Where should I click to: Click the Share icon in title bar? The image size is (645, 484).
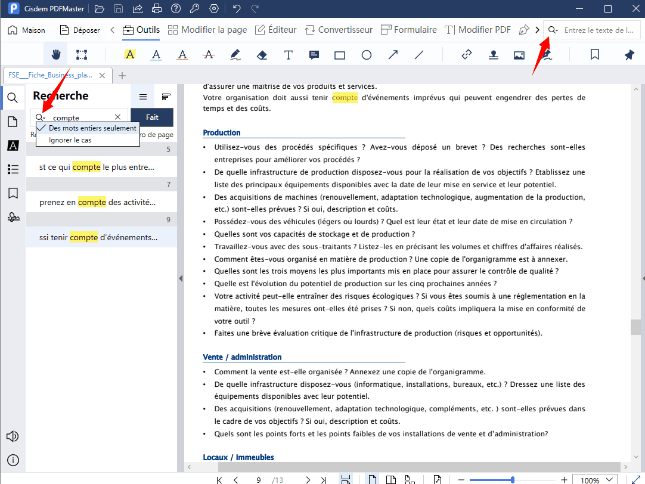pyautogui.click(x=137, y=8)
